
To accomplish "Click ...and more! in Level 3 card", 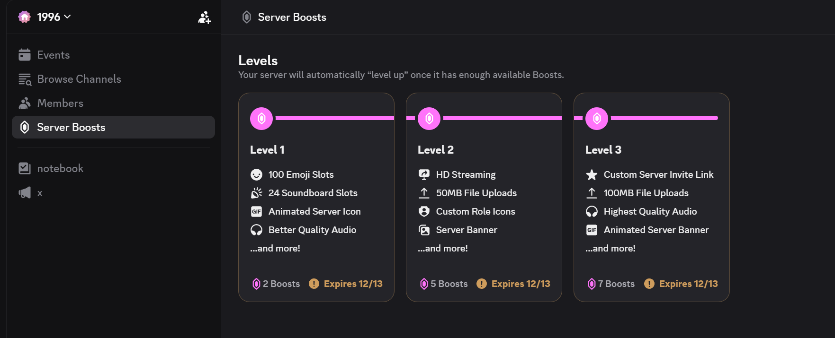I will tap(611, 248).
